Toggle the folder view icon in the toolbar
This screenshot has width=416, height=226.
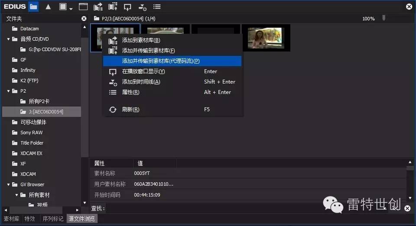point(33,6)
